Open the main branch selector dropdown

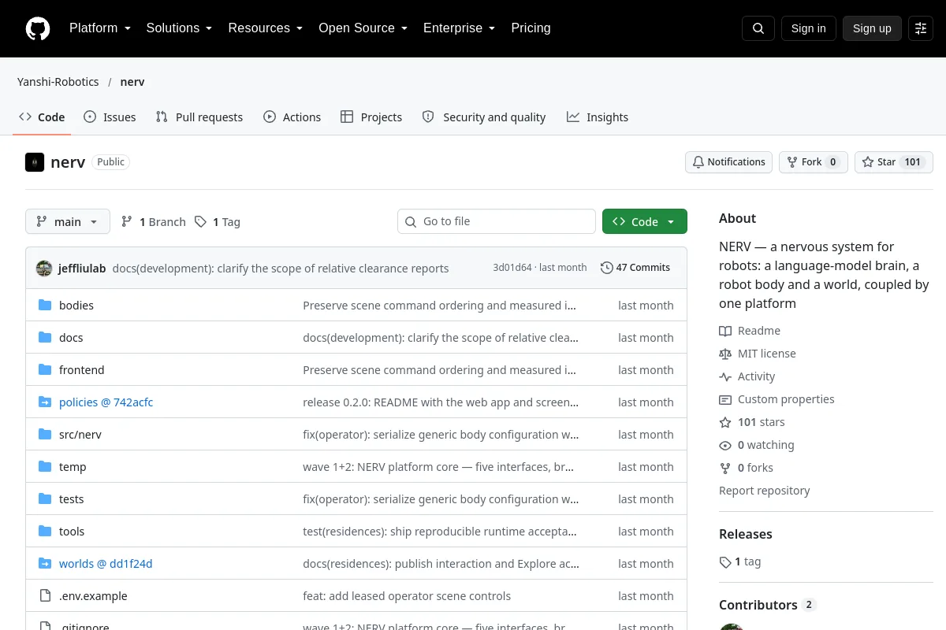pos(68,221)
